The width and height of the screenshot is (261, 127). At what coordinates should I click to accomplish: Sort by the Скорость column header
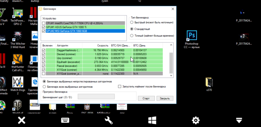pos(96,46)
